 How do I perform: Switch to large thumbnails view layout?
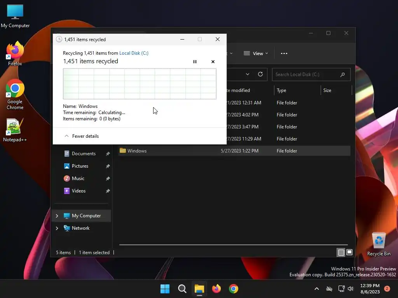[x=349, y=252]
